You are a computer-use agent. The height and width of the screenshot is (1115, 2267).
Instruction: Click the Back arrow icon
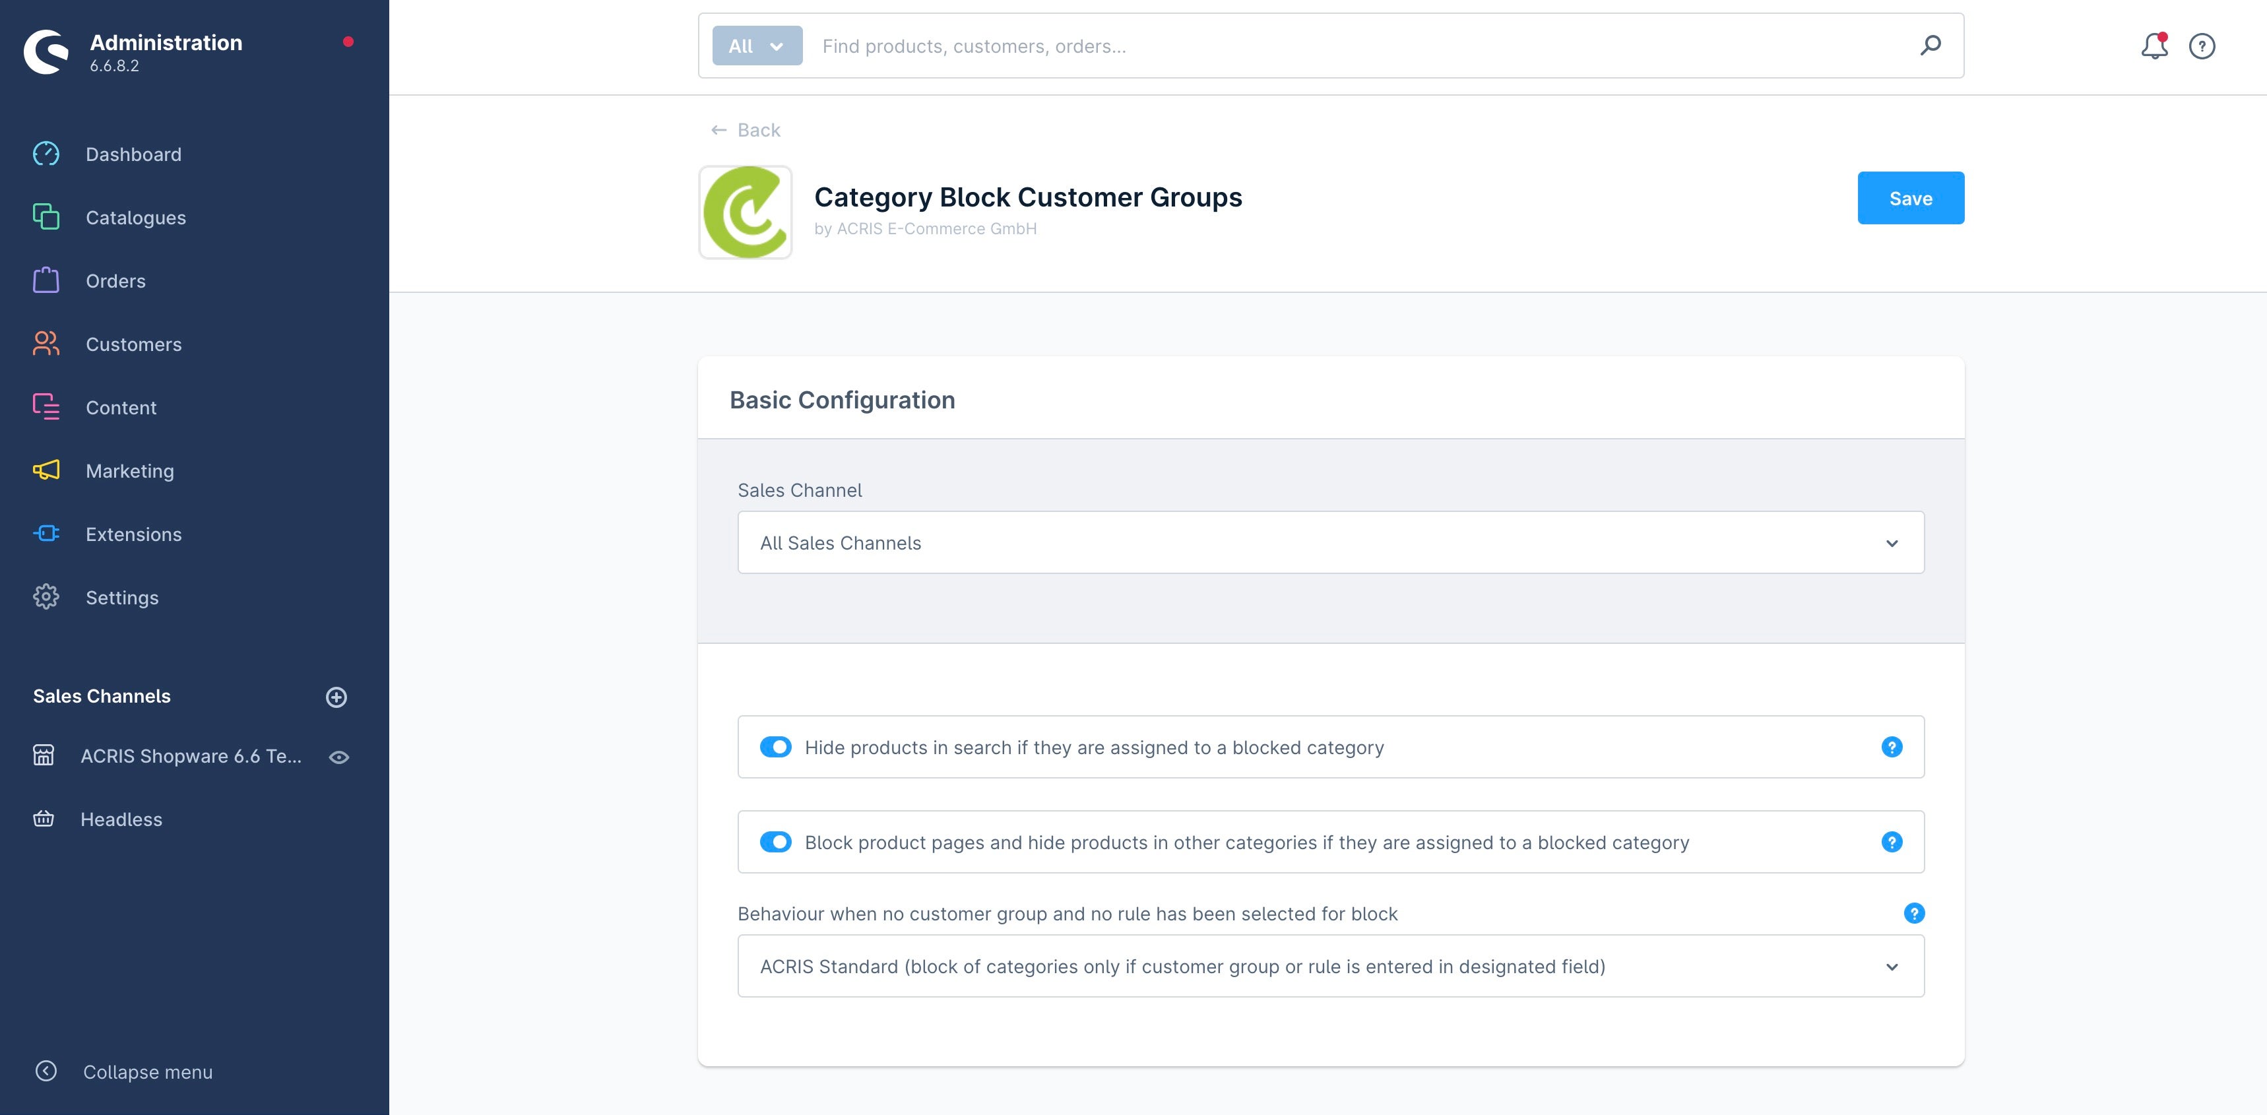click(x=719, y=130)
